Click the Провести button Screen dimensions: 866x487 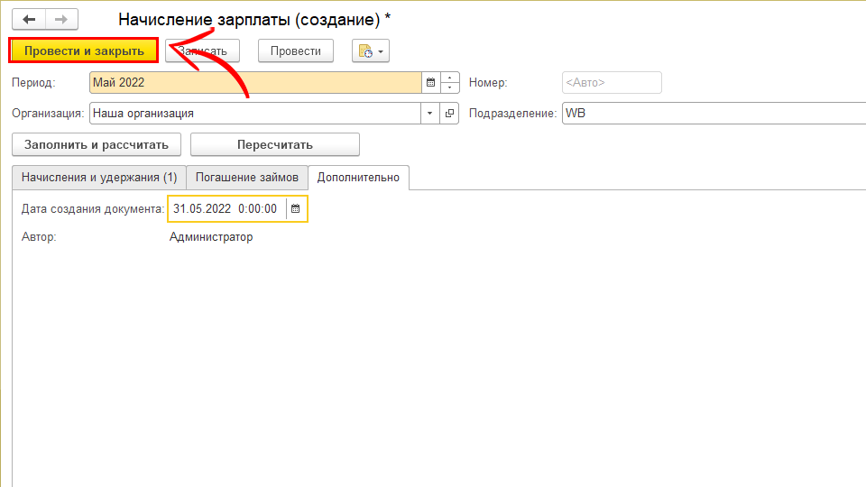[x=296, y=51]
